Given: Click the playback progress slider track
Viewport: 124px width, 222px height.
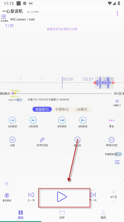Looking at the screenshot, I should tap(62, 93).
